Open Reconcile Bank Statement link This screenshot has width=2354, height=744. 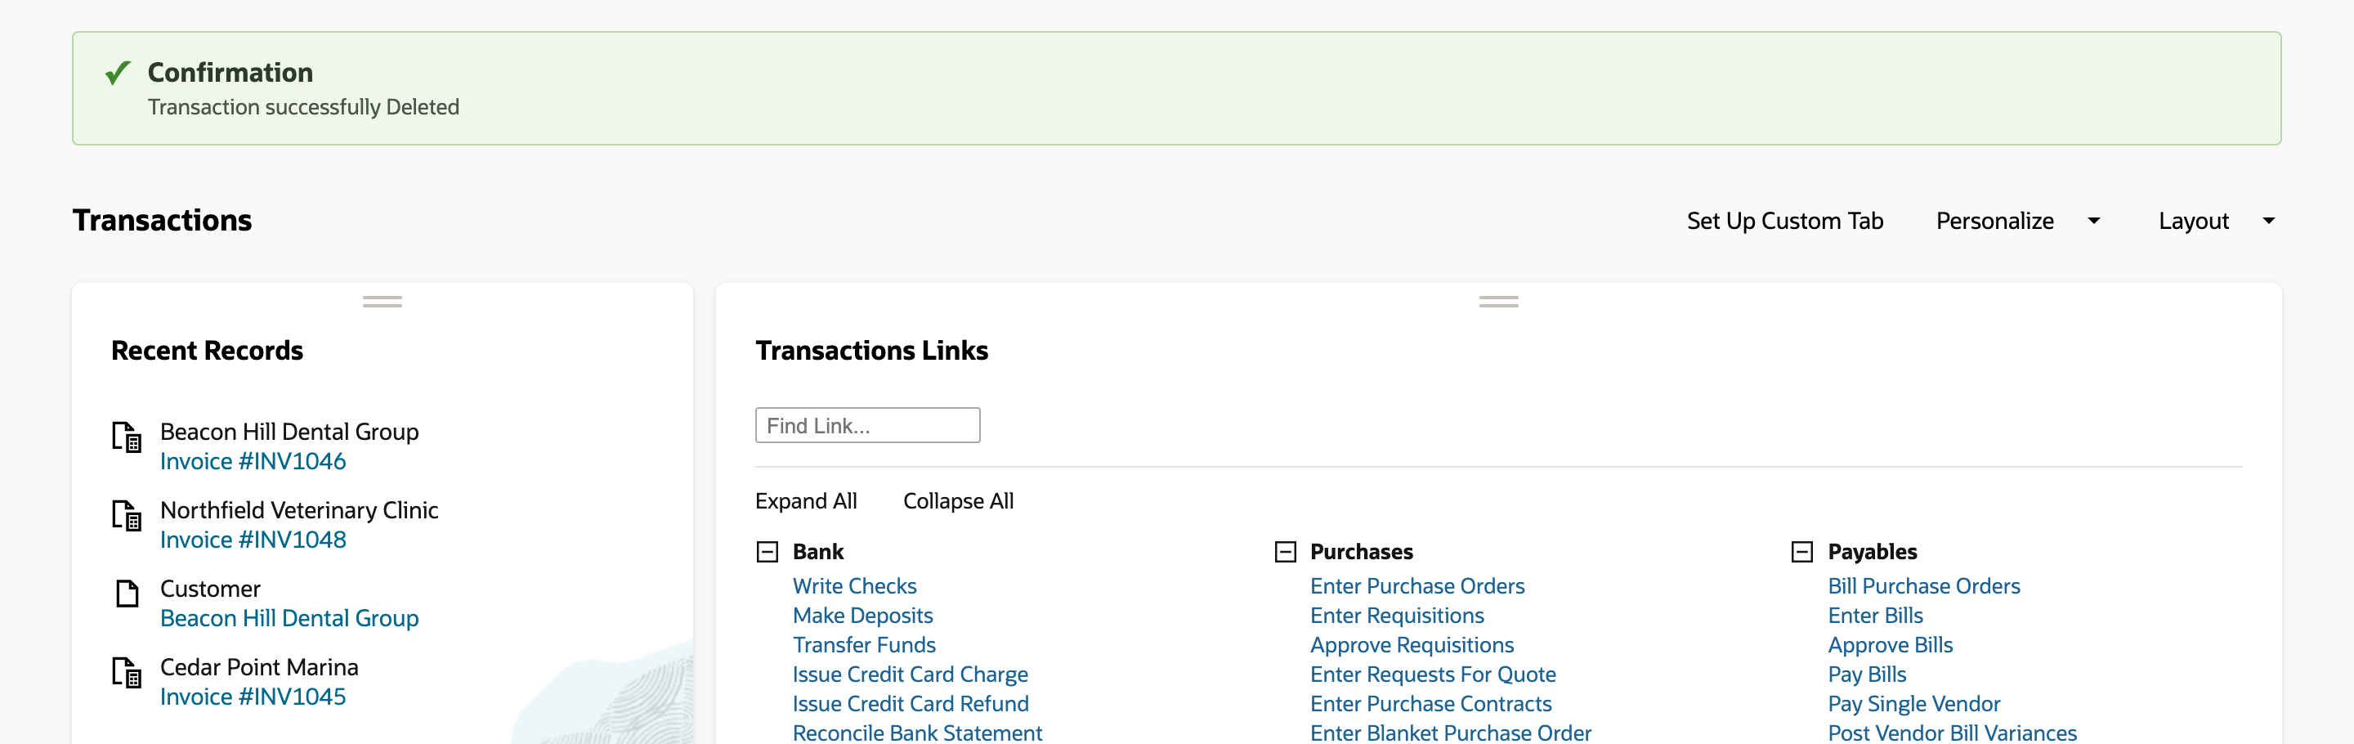[917, 733]
